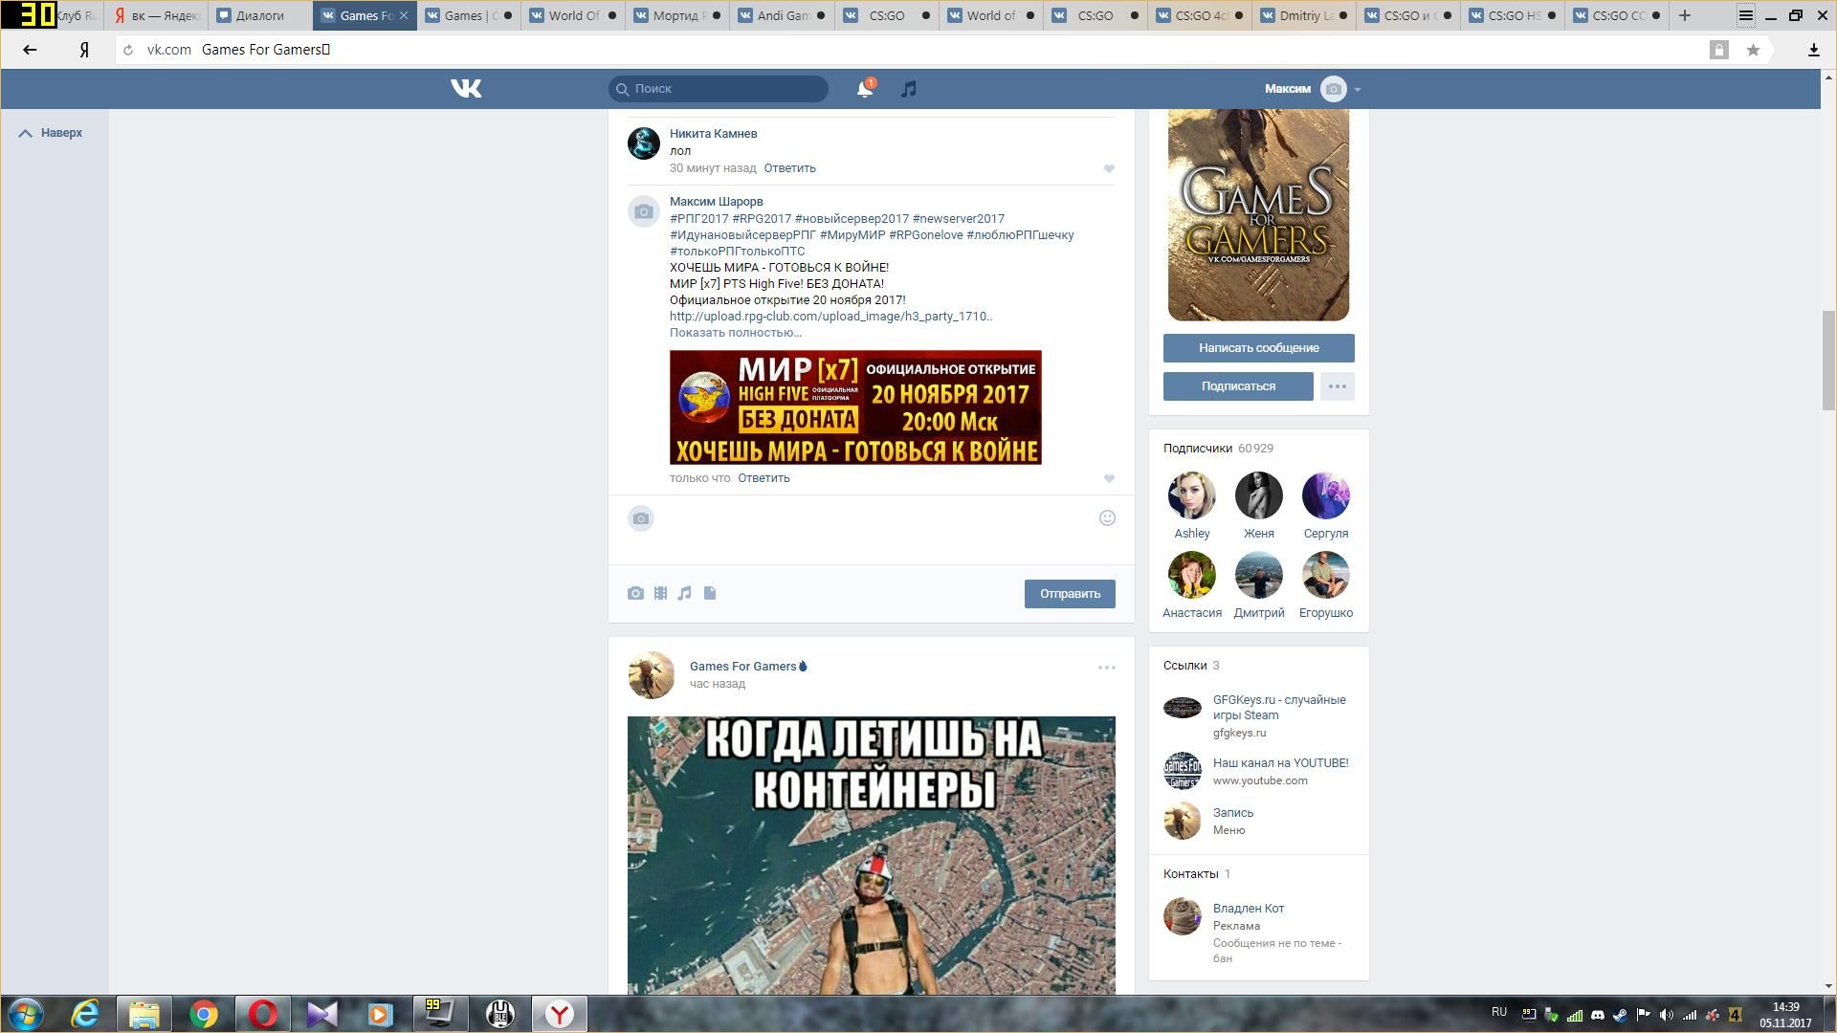
Task: Open the VK notifications bell
Action: click(x=864, y=89)
